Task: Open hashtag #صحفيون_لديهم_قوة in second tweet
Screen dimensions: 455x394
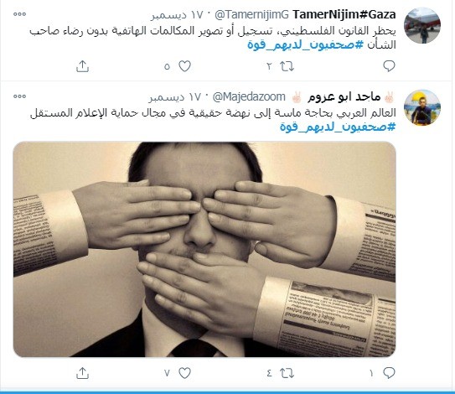Action: pos(338,127)
